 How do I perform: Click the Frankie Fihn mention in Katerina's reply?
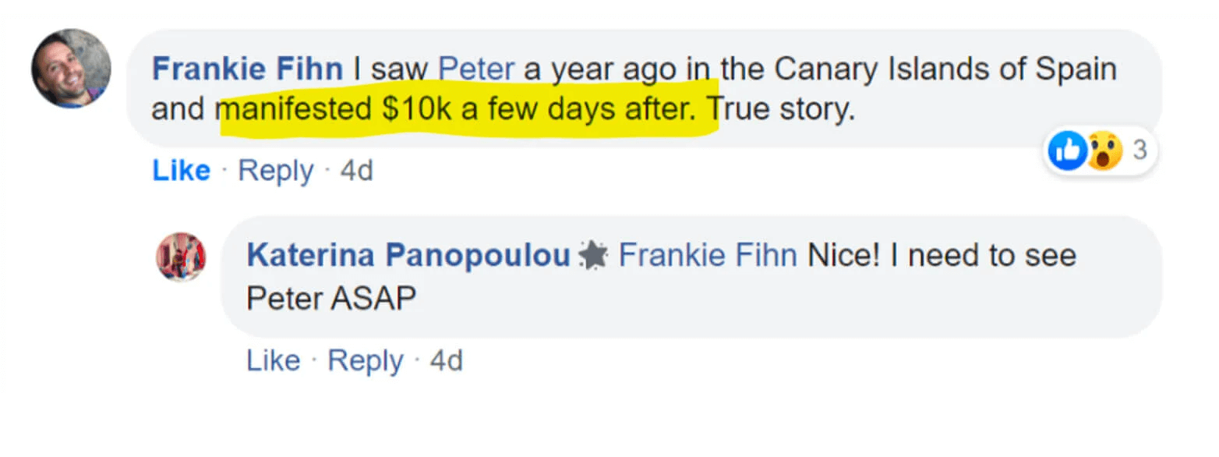(x=708, y=257)
